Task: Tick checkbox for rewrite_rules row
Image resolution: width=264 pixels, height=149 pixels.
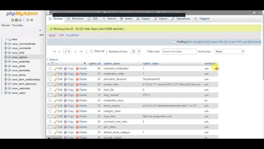Action: pos(50,84)
